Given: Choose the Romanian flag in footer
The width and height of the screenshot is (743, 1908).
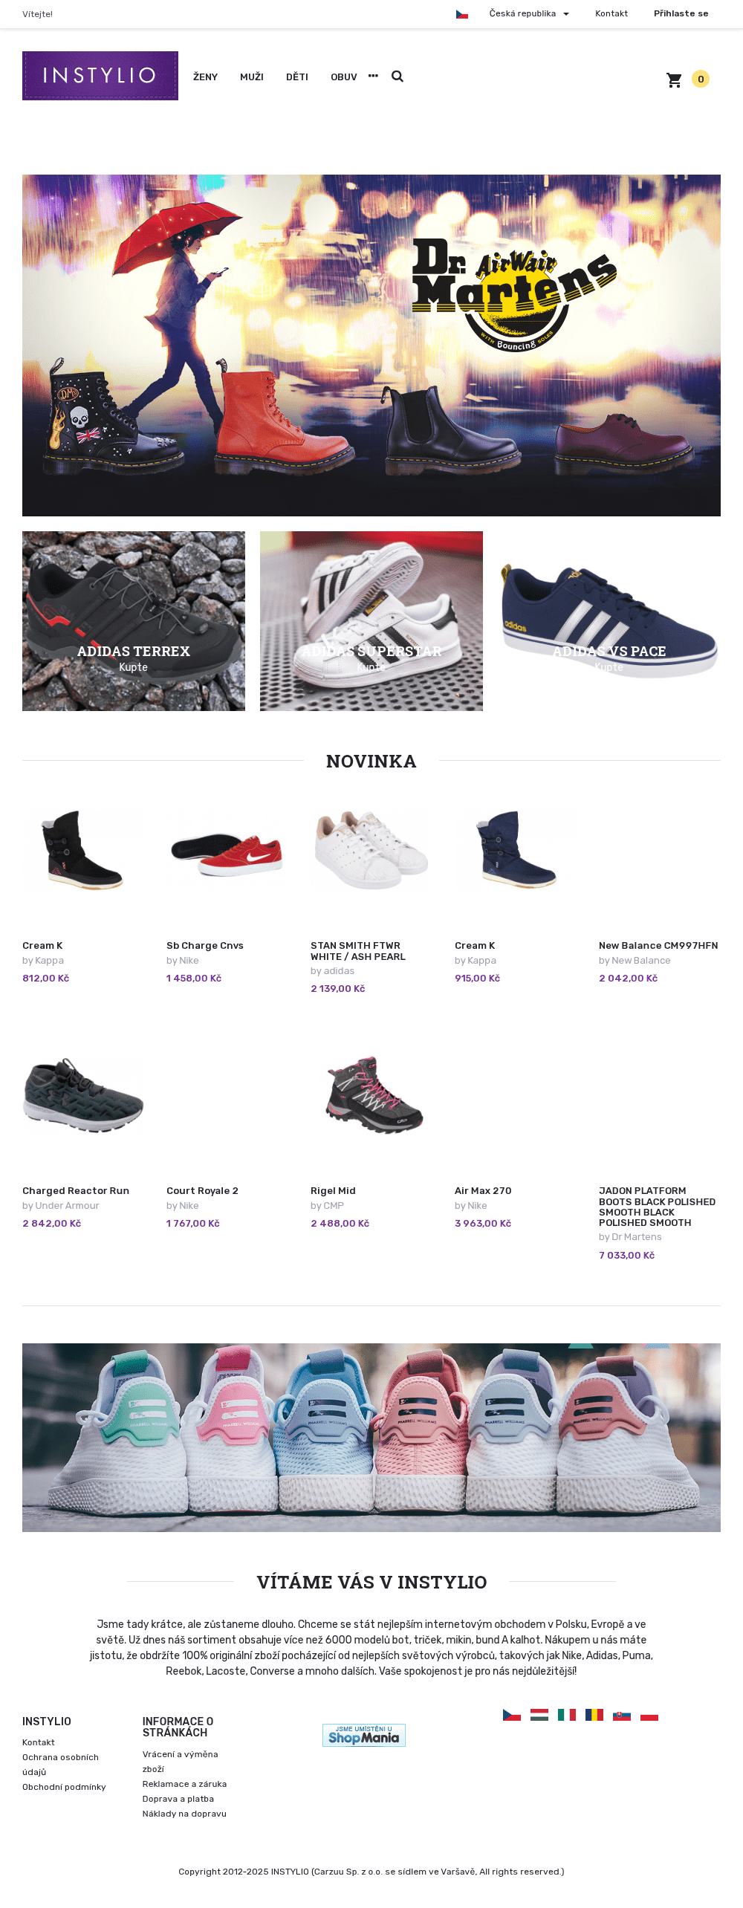Looking at the screenshot, I should (x=594, y=1715).
